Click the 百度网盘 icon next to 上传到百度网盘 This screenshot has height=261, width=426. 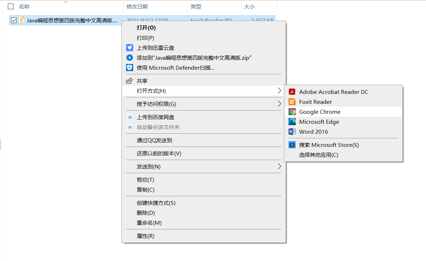click(129, 117)
